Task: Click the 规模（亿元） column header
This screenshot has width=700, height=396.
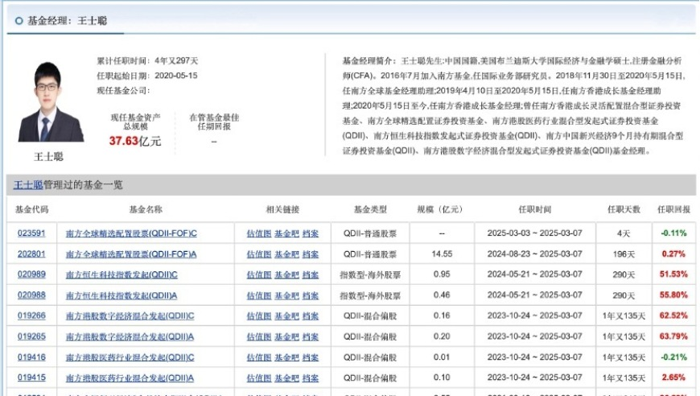Action: tap(440, 209)
